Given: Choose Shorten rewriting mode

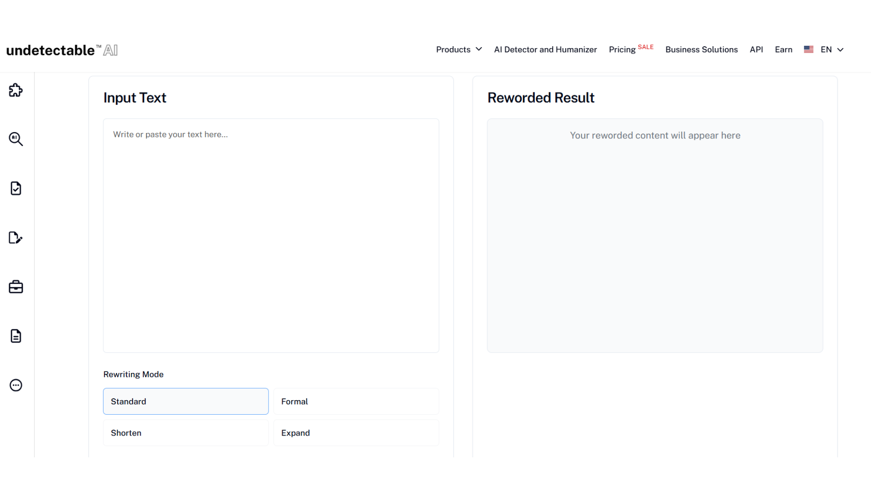Looking at the screenshot, I should pos(186,433).
